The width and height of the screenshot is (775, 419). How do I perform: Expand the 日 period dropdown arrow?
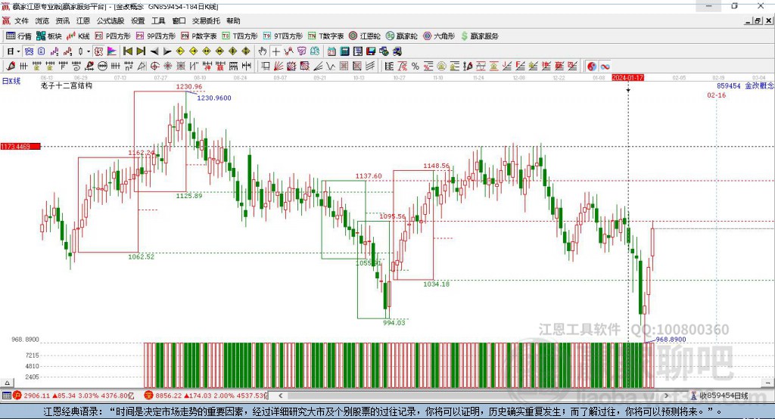pos(19,51)
